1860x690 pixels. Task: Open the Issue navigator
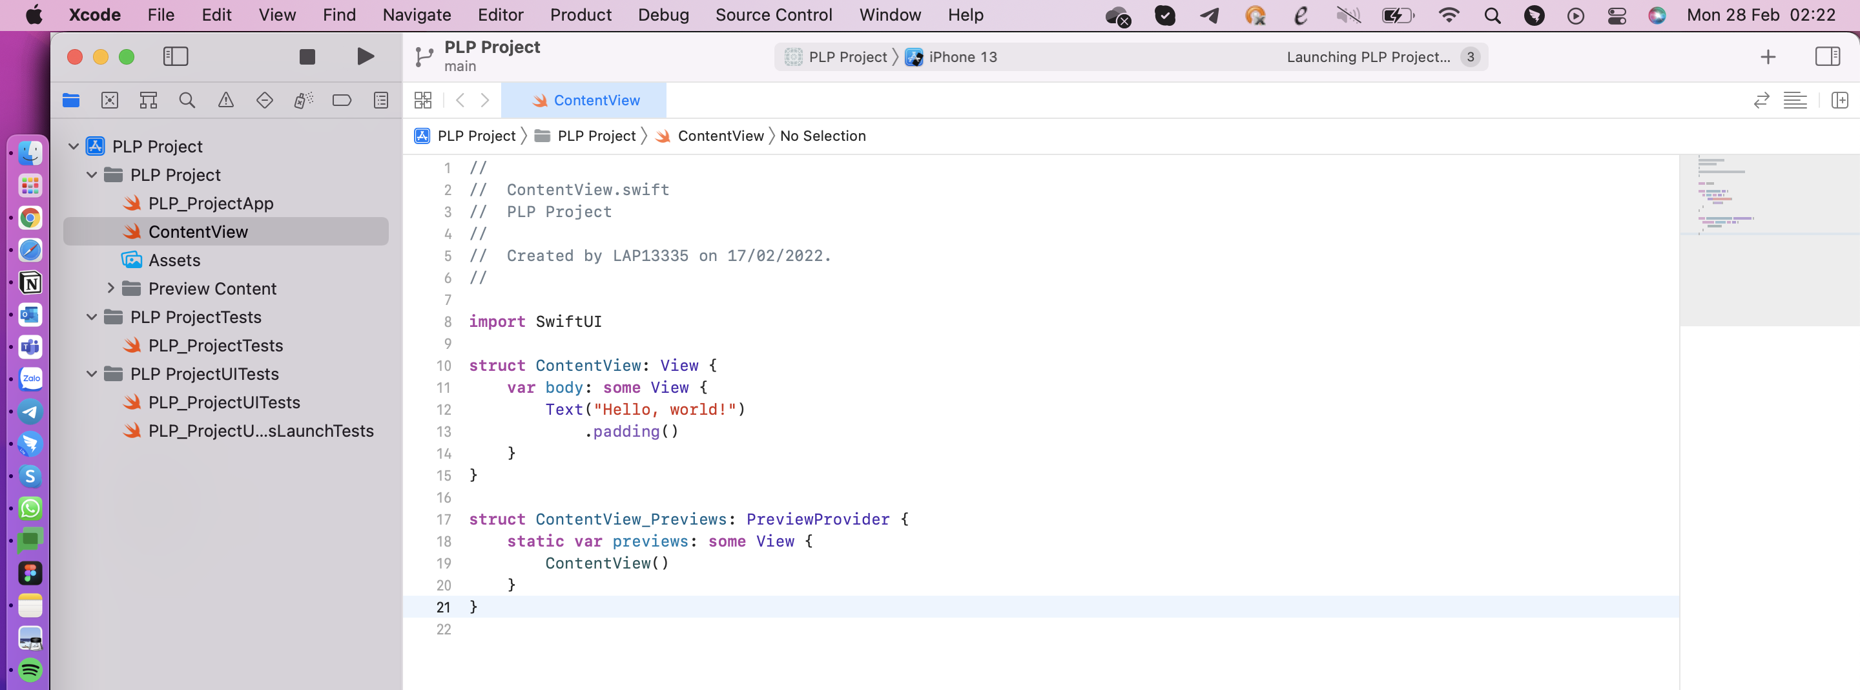point(226,100)
